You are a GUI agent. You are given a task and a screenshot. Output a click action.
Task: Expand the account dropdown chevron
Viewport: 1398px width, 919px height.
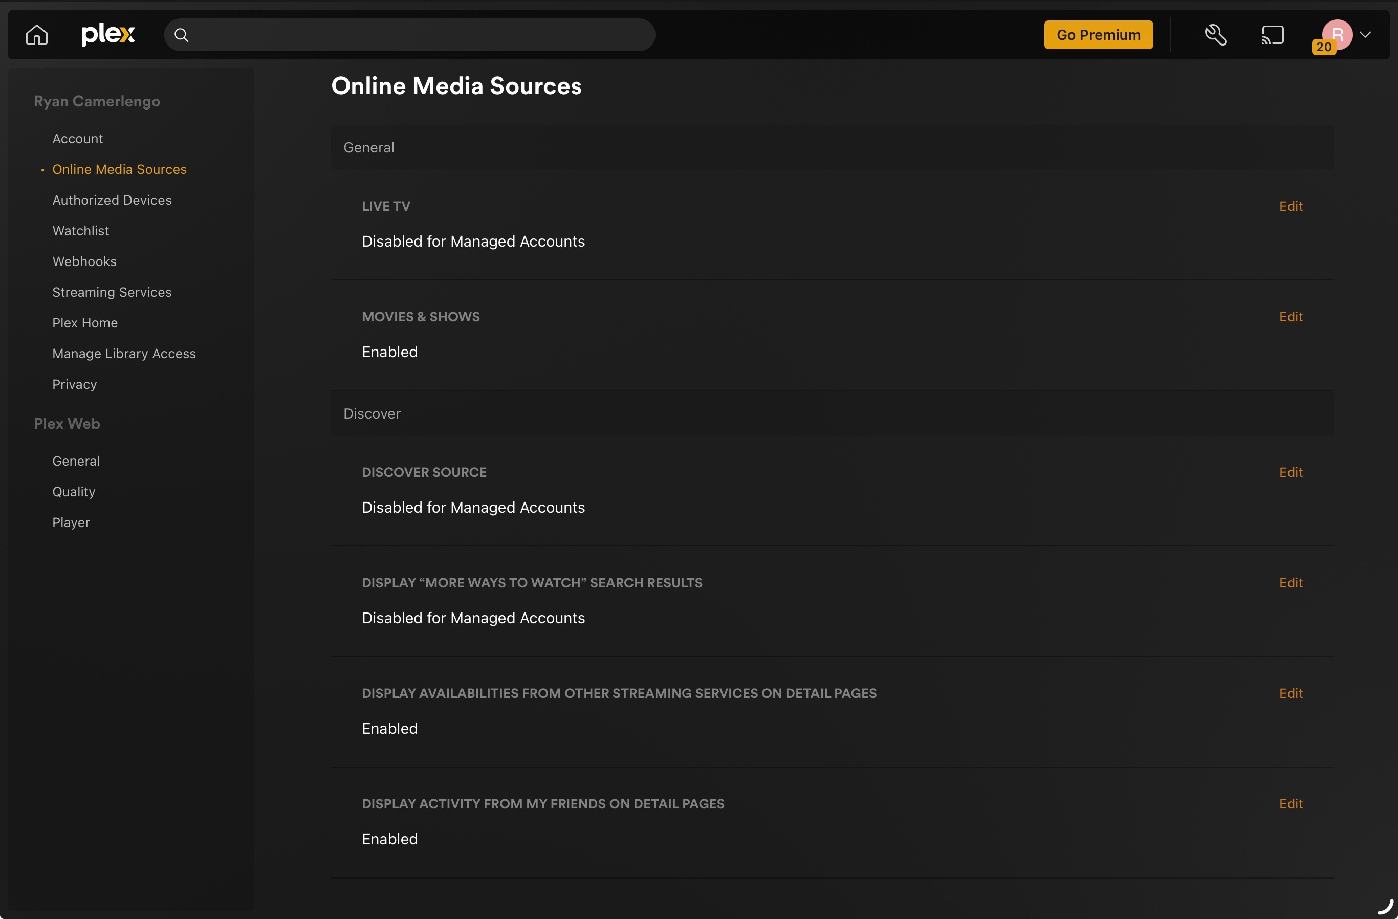pos(1365,35)
